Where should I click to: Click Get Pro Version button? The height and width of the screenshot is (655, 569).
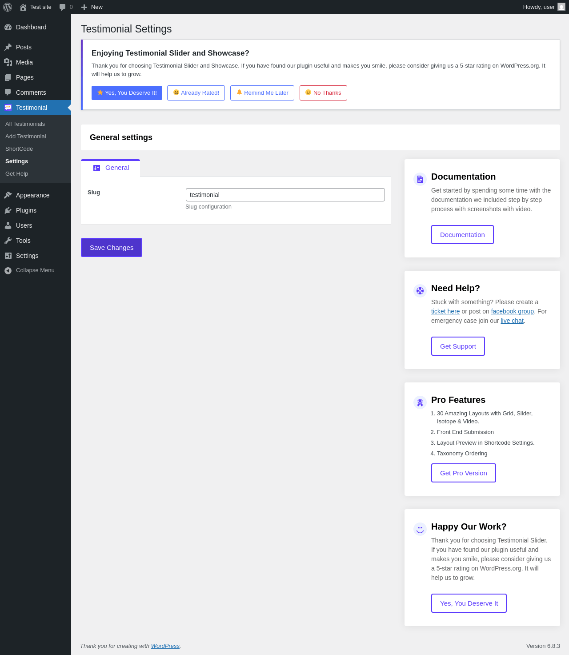(x=464, y=473)
